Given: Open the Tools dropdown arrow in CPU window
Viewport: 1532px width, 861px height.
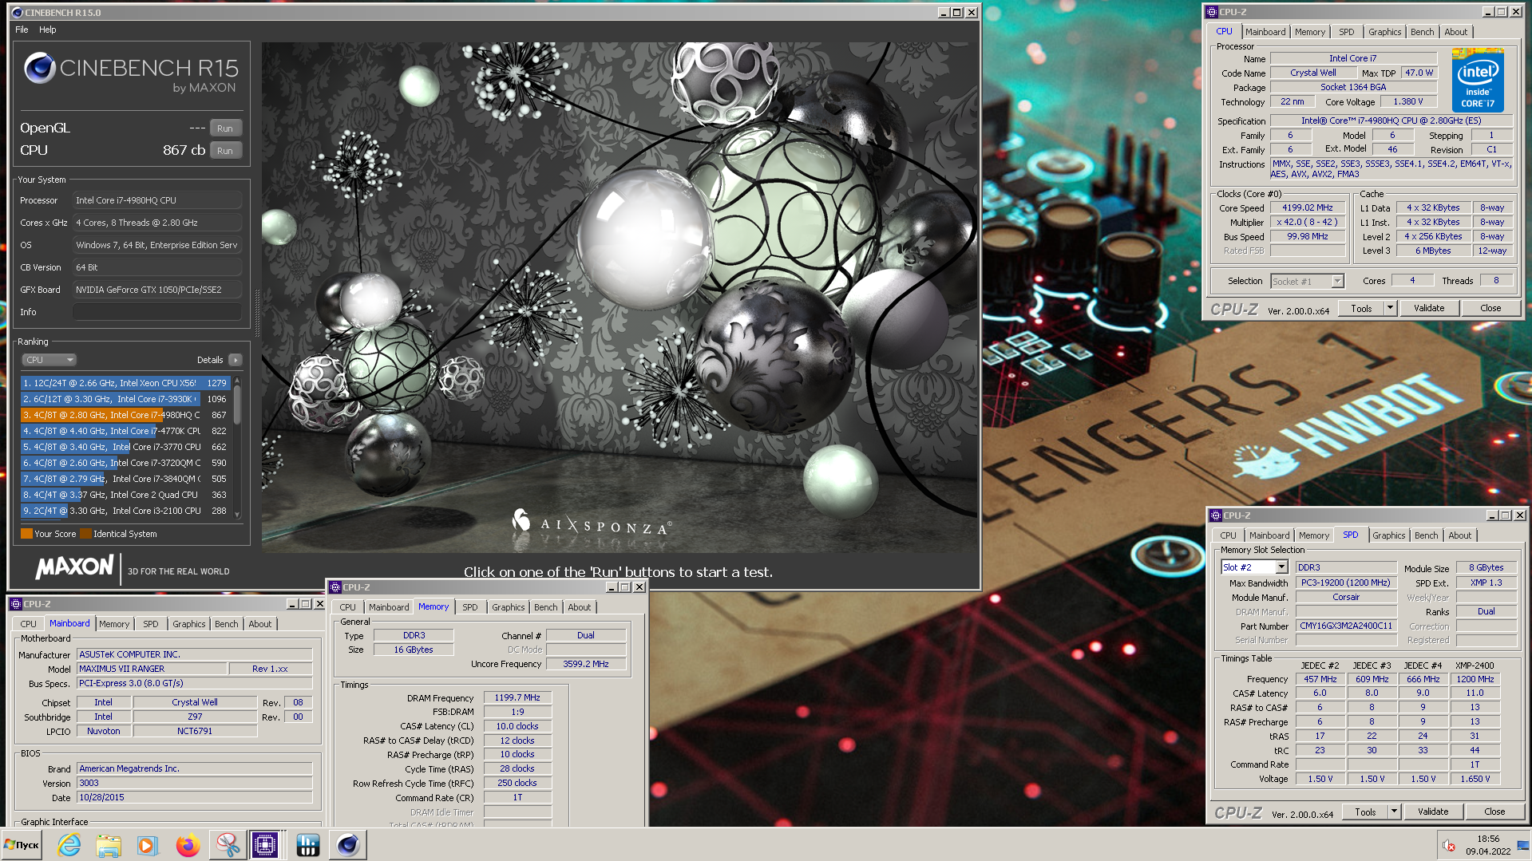Looking at the screenshot, I should coord(1390,308).
